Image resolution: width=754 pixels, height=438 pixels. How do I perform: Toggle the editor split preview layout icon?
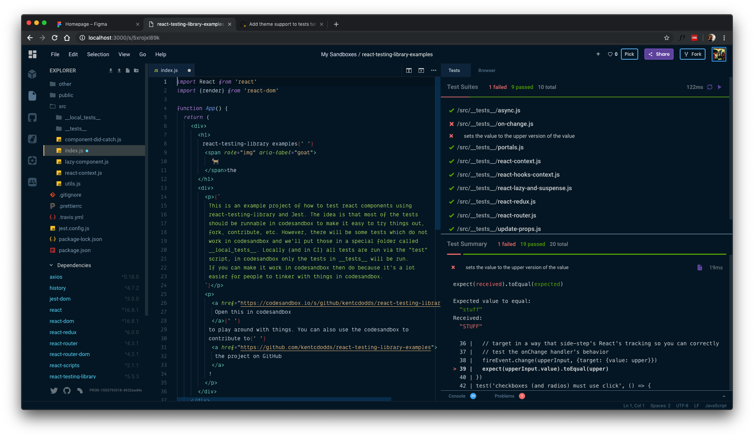coord(409,70)
